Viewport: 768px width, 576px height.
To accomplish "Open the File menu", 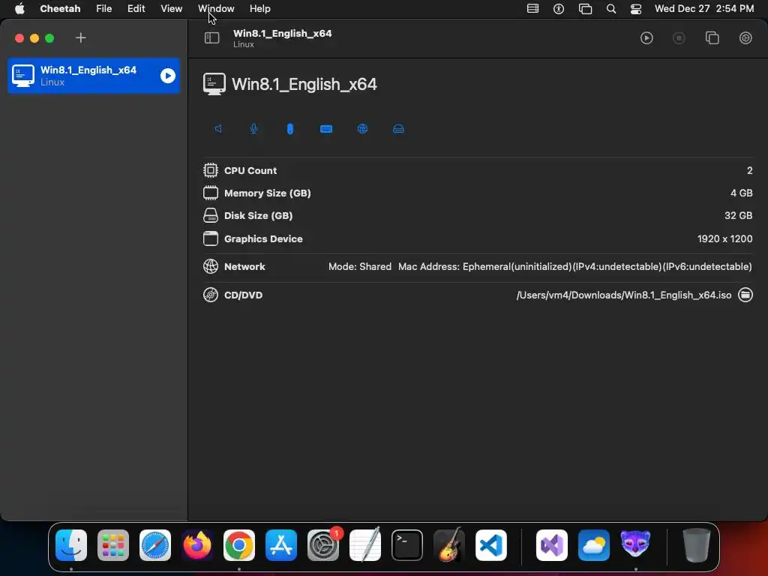I will click(x=103, y=8).
